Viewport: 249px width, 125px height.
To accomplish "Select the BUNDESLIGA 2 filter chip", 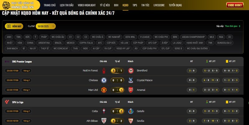I will pyautogui.click(x=224, y=43).
